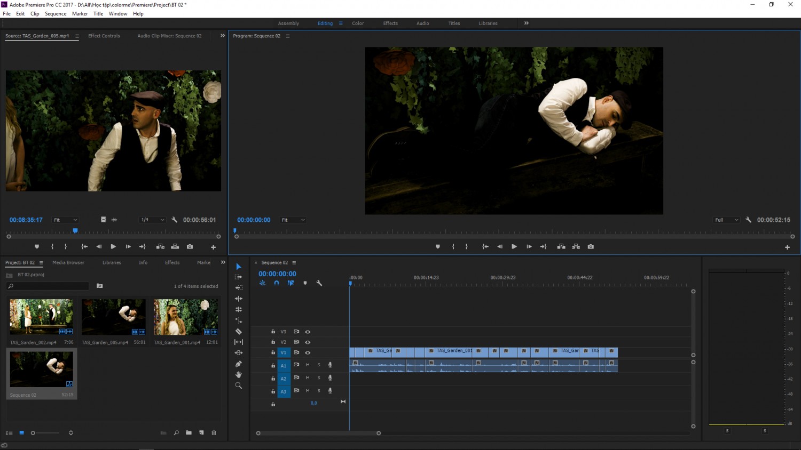The height and width of the screenshot is (450, 801).
Task: Solo the A2 audio track
Action: coord(319,378)
